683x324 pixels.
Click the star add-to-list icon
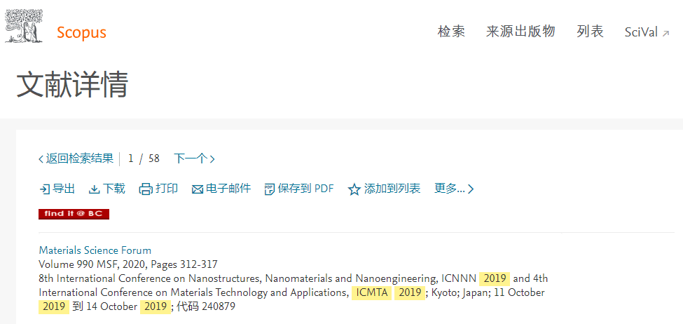pyautogui.click(x=354, y=189)
